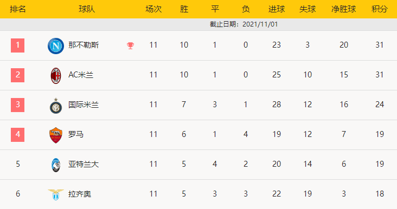The image size is (397, 209).
Task: Click the red trophy icon beside 那不勒斯
Action: (130, 45)
